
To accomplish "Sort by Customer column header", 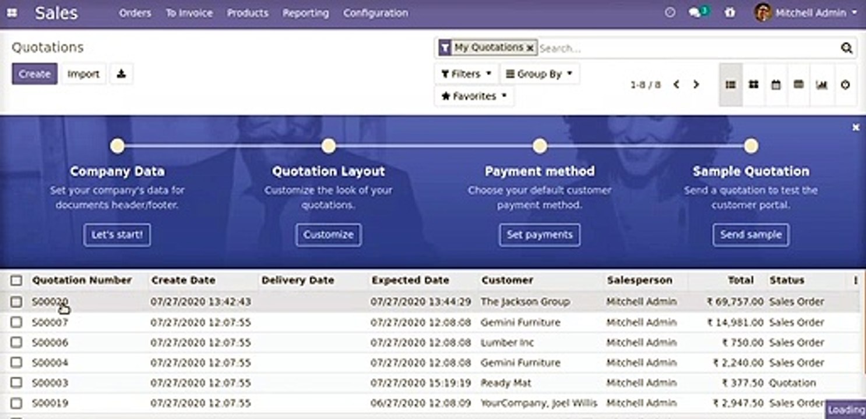I will (x=508, y=280).
